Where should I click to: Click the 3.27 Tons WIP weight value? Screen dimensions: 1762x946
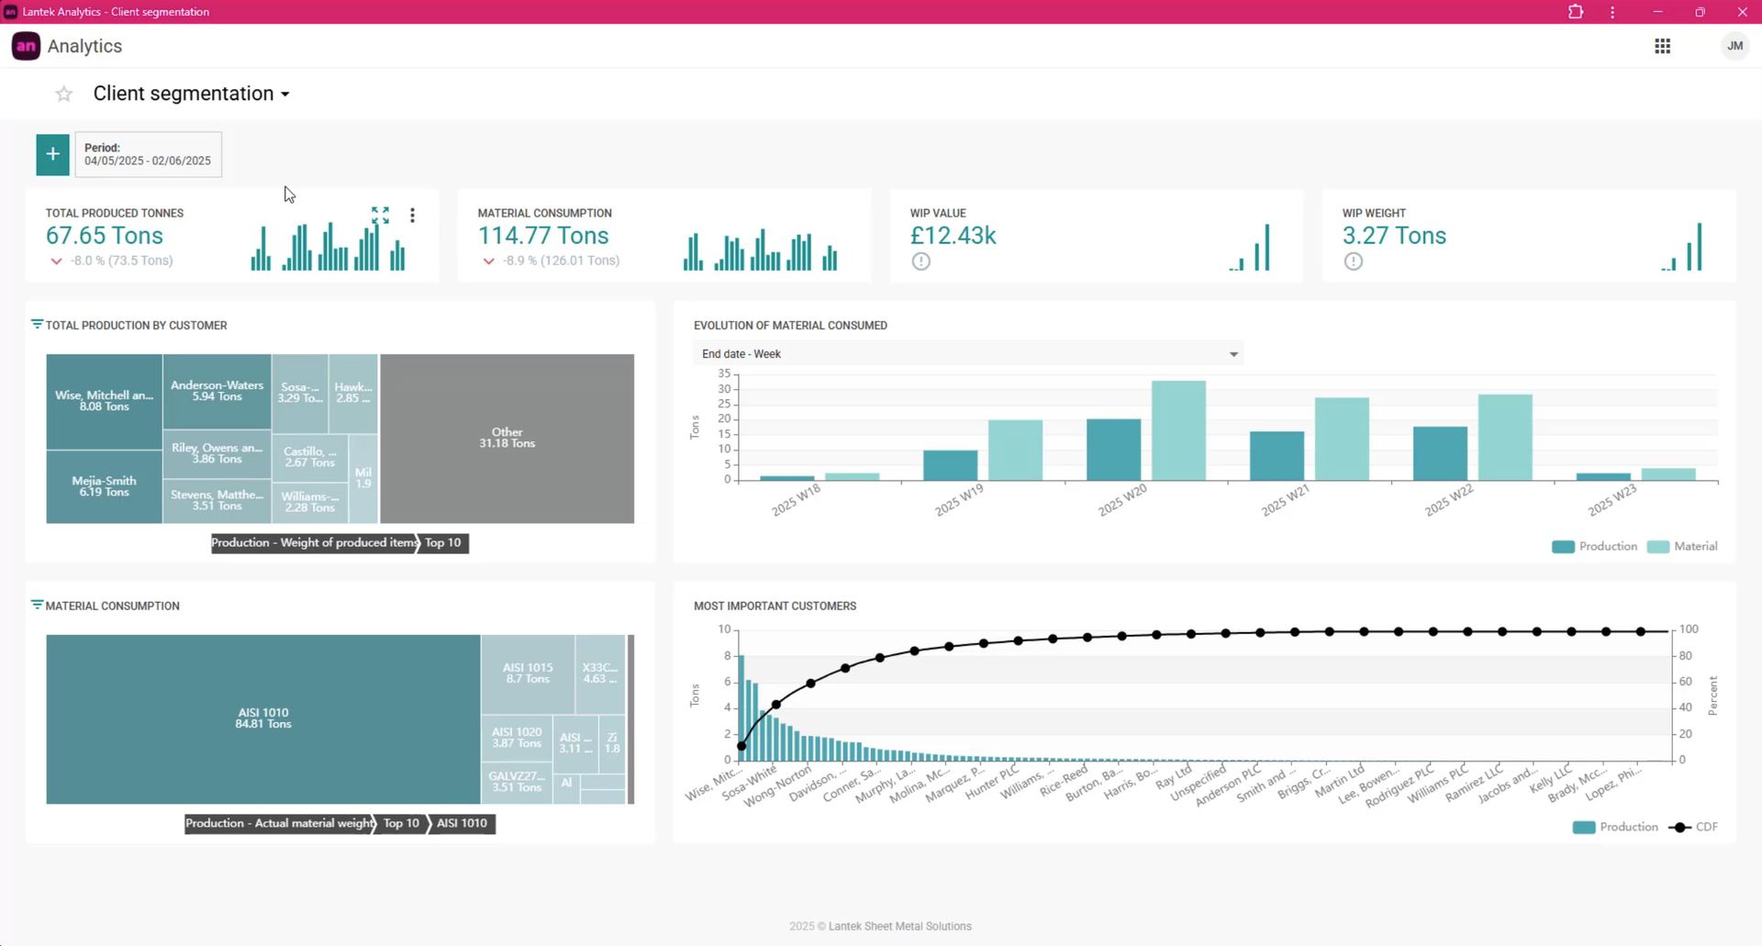click(1394, 236)
